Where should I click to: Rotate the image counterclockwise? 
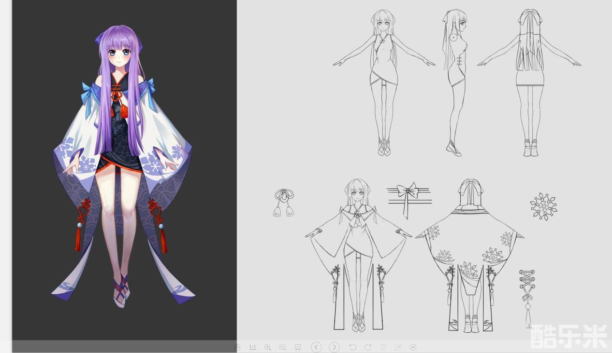[x=352, y=347]
